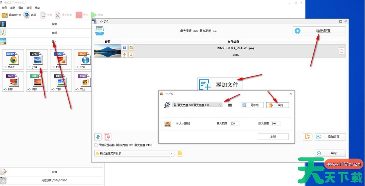The height and width of the screenshot is (186, 365).
Task: Open the 最大宽度 320 最大高度 240 preset dropdown
Action: point(198,105)
